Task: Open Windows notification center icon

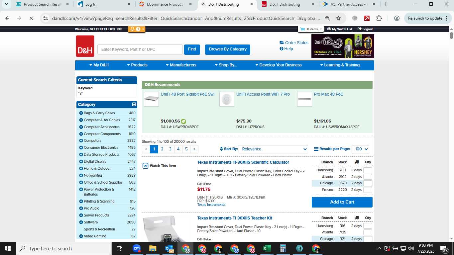Action: (444, 248)
